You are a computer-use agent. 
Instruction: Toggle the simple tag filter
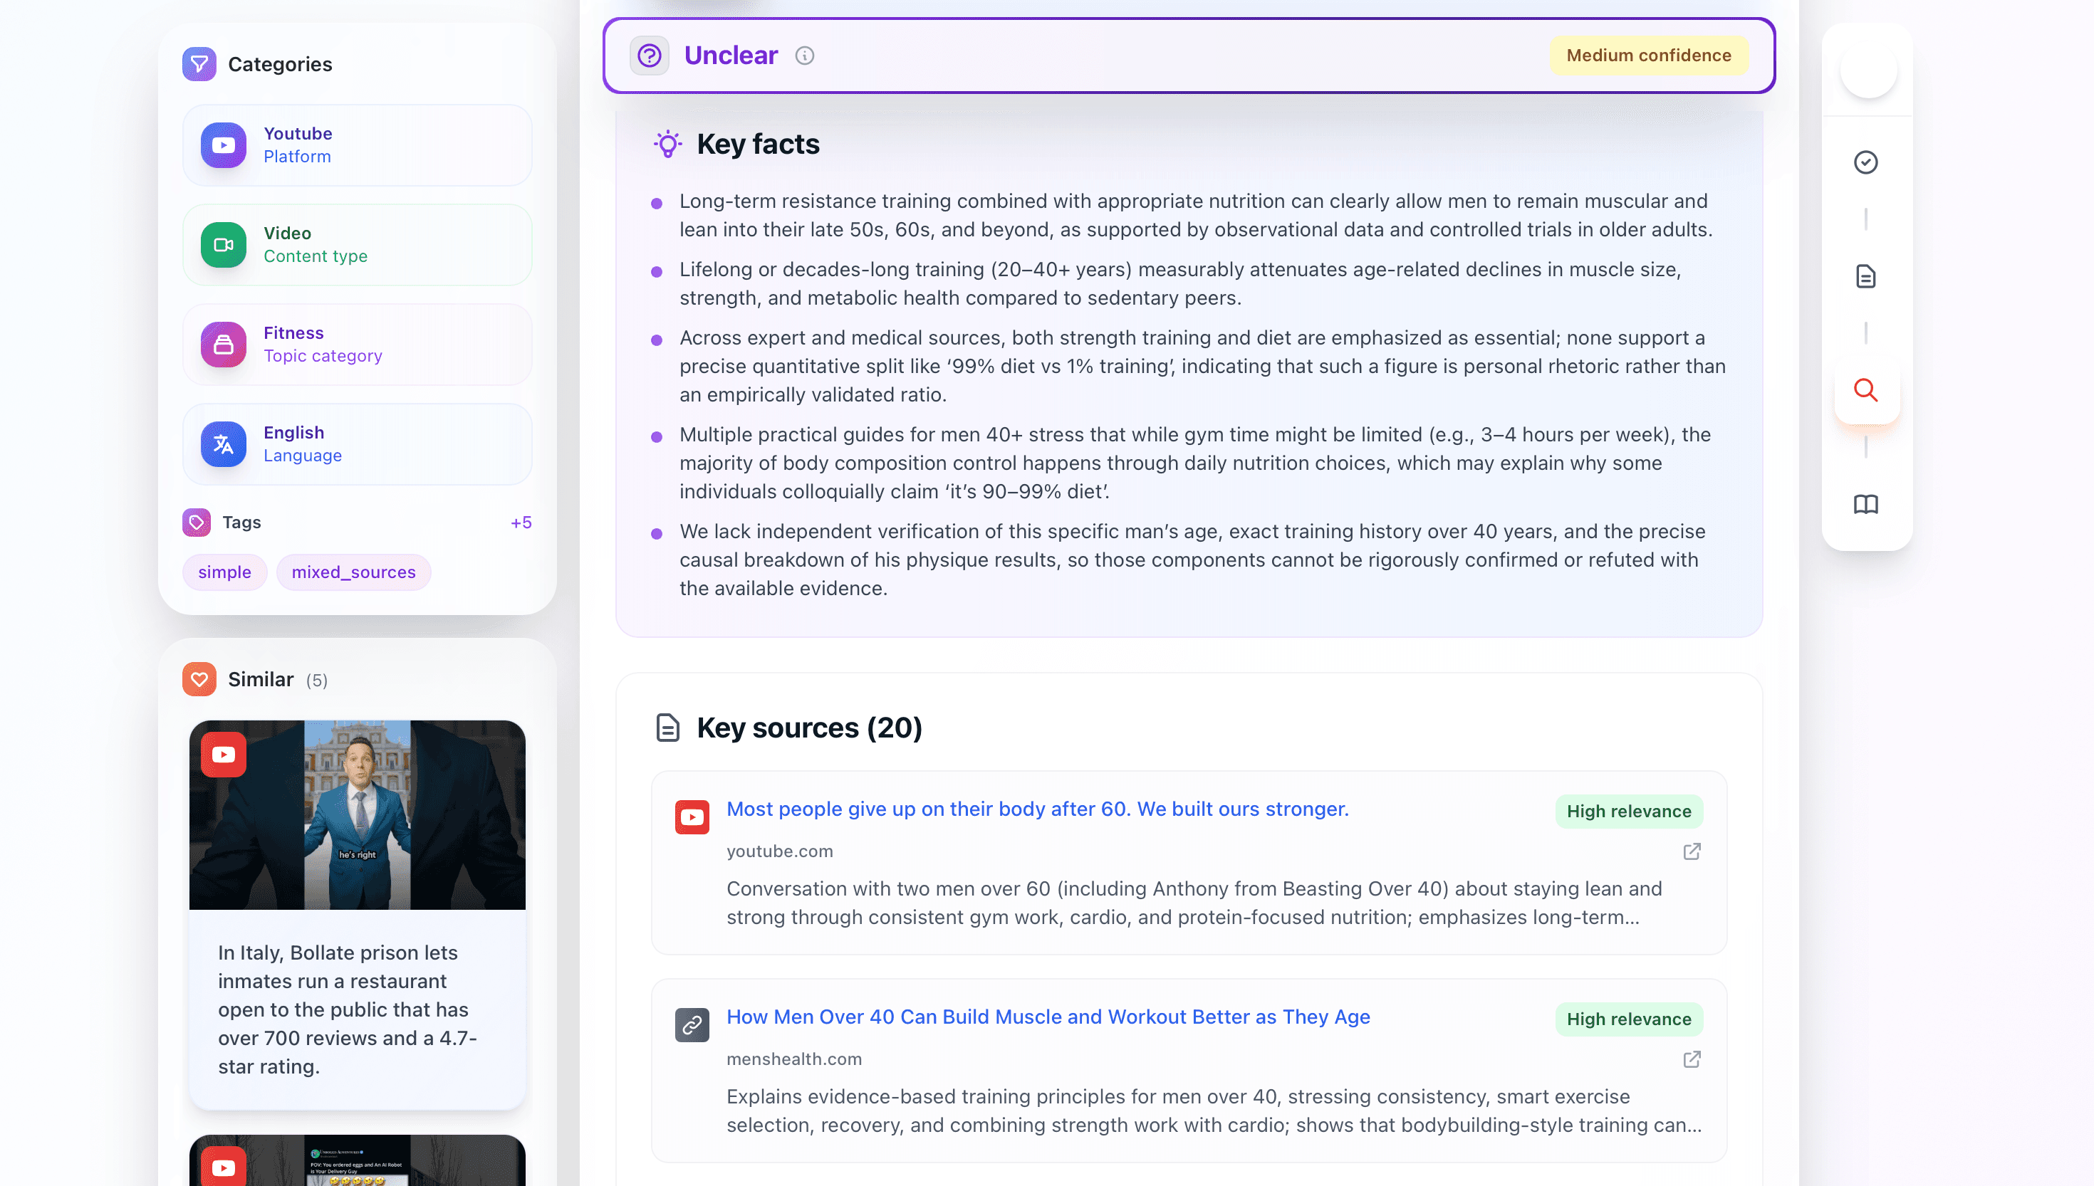(224, 572)
